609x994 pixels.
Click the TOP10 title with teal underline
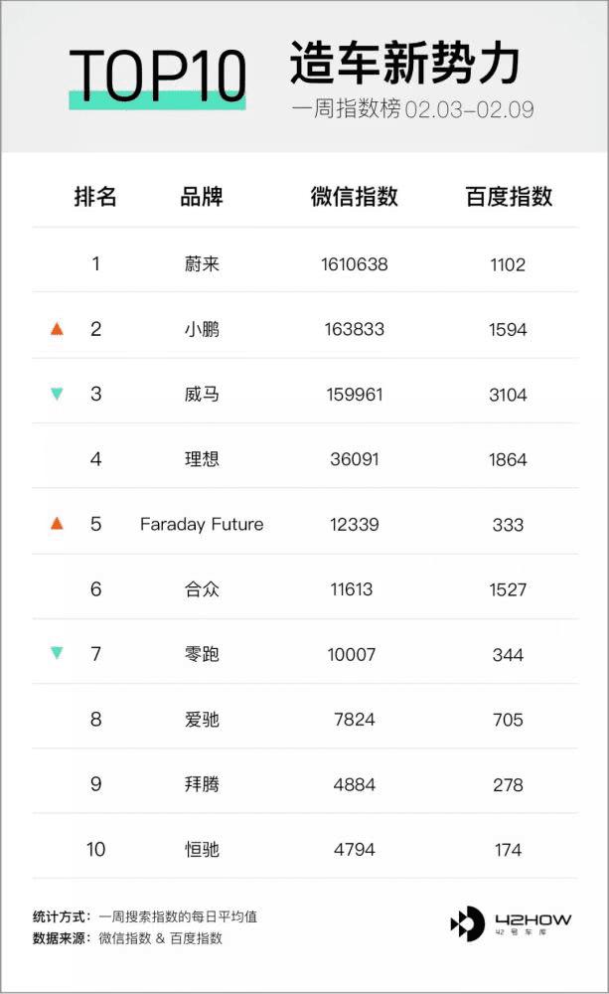click(x=157, y=78)
